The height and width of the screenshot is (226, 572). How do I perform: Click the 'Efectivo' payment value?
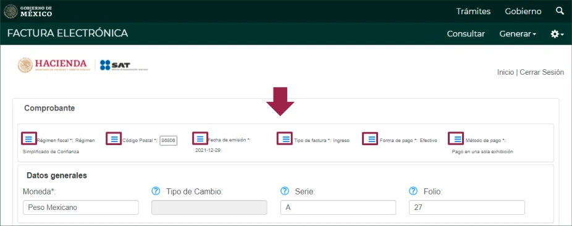428,140
